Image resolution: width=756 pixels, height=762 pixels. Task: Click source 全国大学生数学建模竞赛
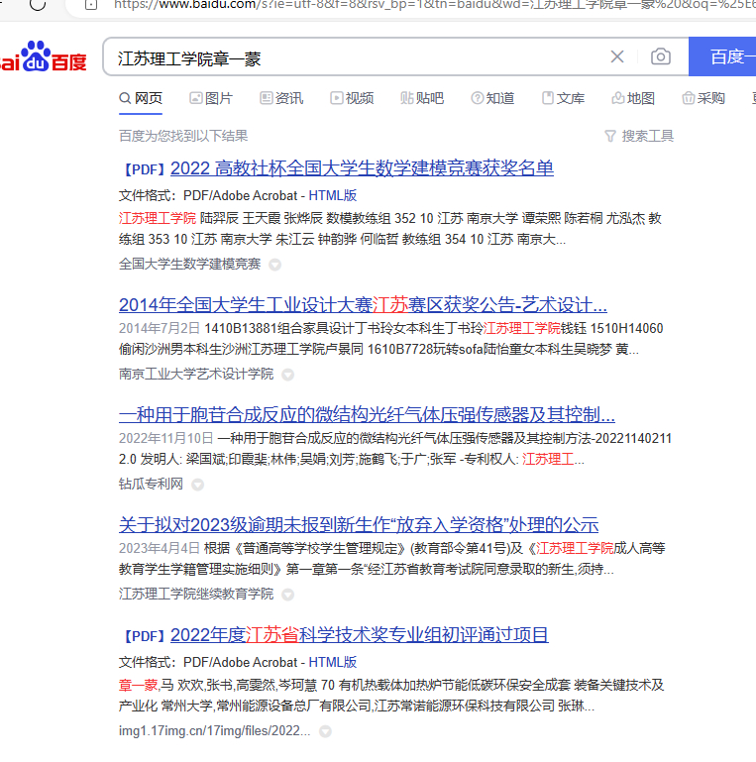tap(189, 265)
